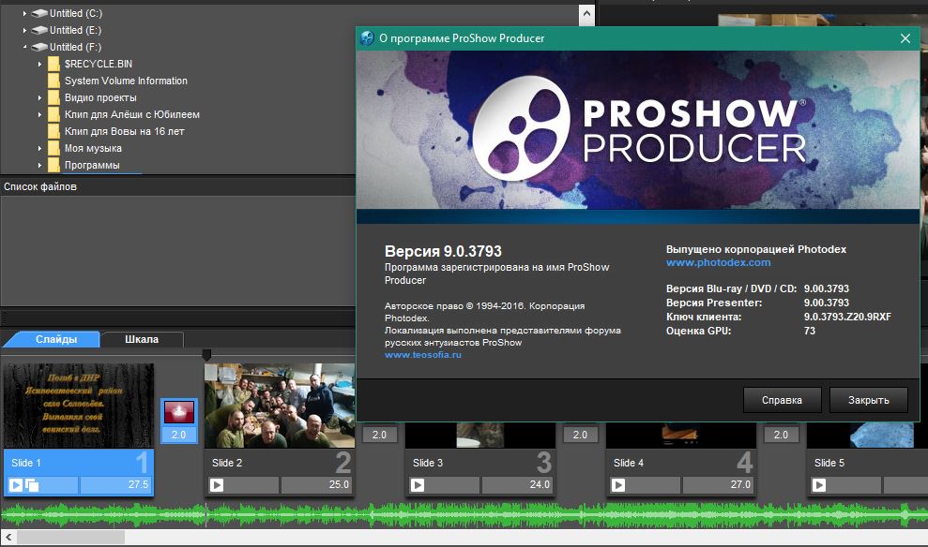Select System Volume Information tree row
The image size is (928, 547).
pos(126,81)
